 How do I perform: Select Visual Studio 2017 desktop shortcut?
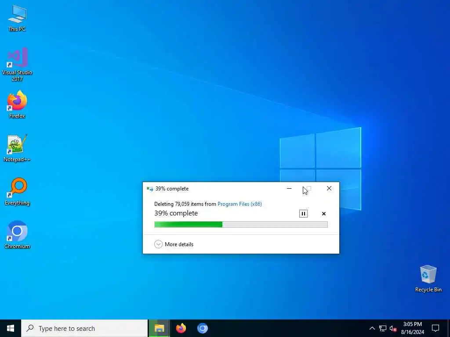pyautogui.click(x=17, y=65)
